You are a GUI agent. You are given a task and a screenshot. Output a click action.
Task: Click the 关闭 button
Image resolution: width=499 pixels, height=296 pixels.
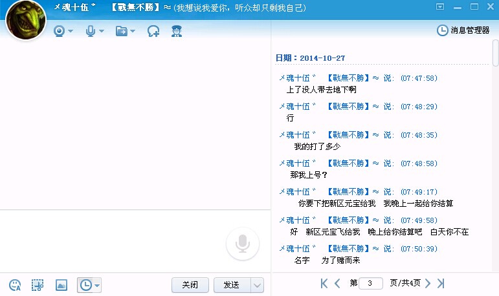(x=190, y=285)
